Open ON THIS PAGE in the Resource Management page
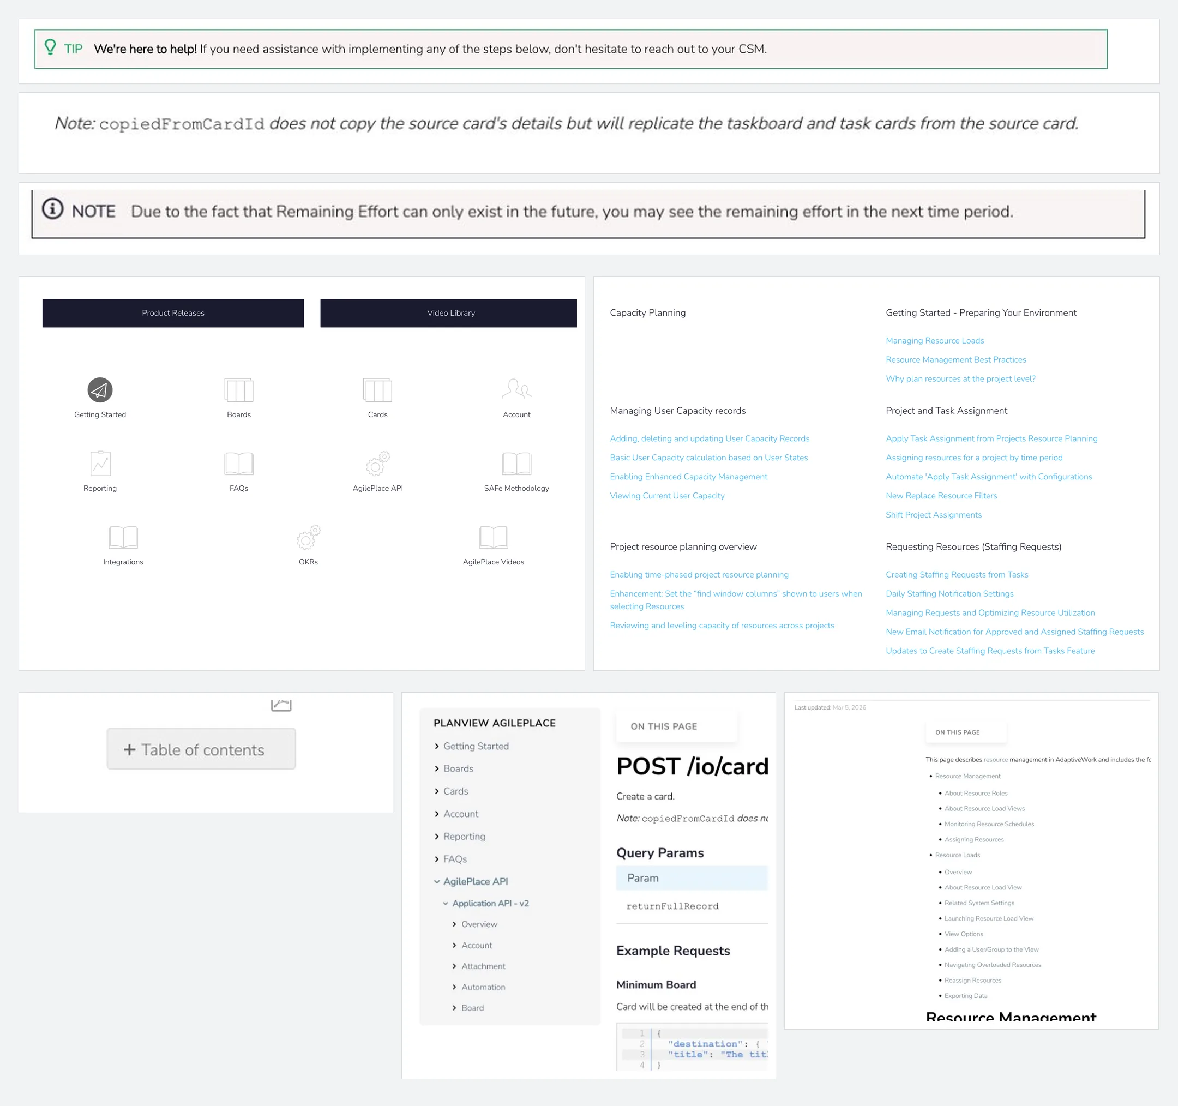 [966, 732]
